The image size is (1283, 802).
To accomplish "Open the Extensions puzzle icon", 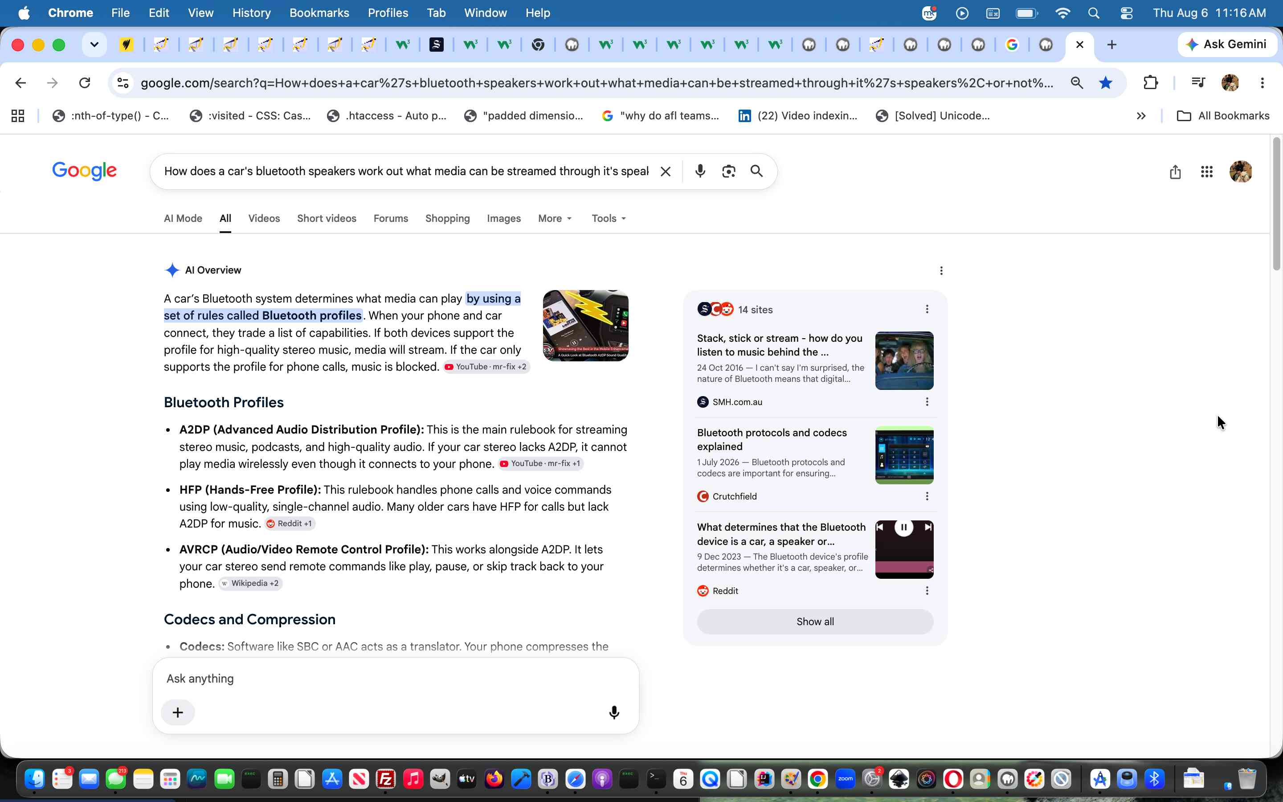I will (1150, 83).
